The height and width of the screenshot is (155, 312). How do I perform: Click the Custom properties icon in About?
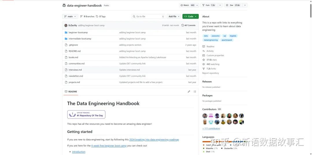(x=204, y=56)
